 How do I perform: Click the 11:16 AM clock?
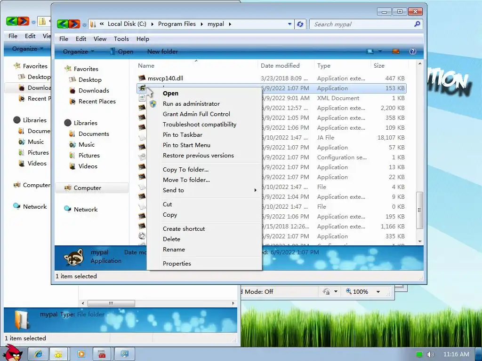(x=456, y=354)
